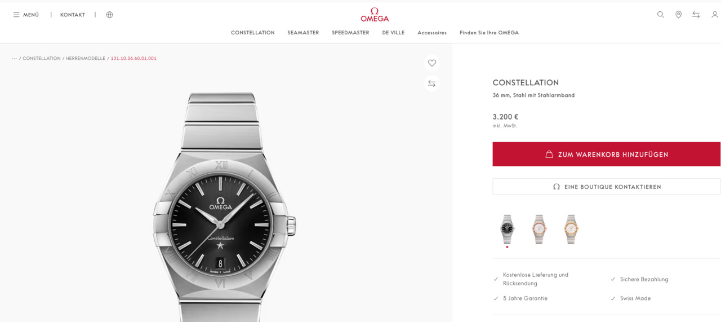The width and height of the screenshot is (721, 322).
Task: Click the globe language selector icon
Action: pyautogui.click(x=109, y=15)
